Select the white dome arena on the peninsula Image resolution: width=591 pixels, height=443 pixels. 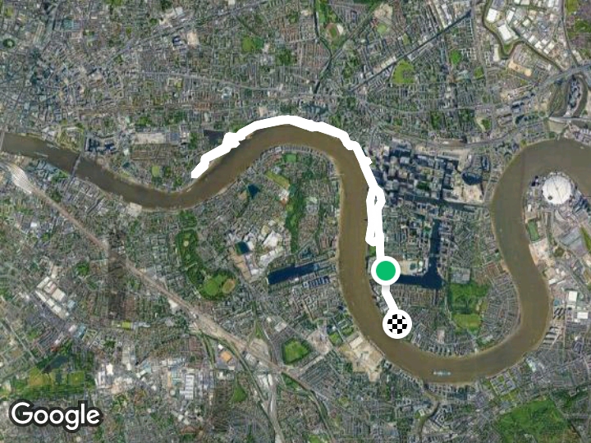pyautogui.click(x=557, y=189)
